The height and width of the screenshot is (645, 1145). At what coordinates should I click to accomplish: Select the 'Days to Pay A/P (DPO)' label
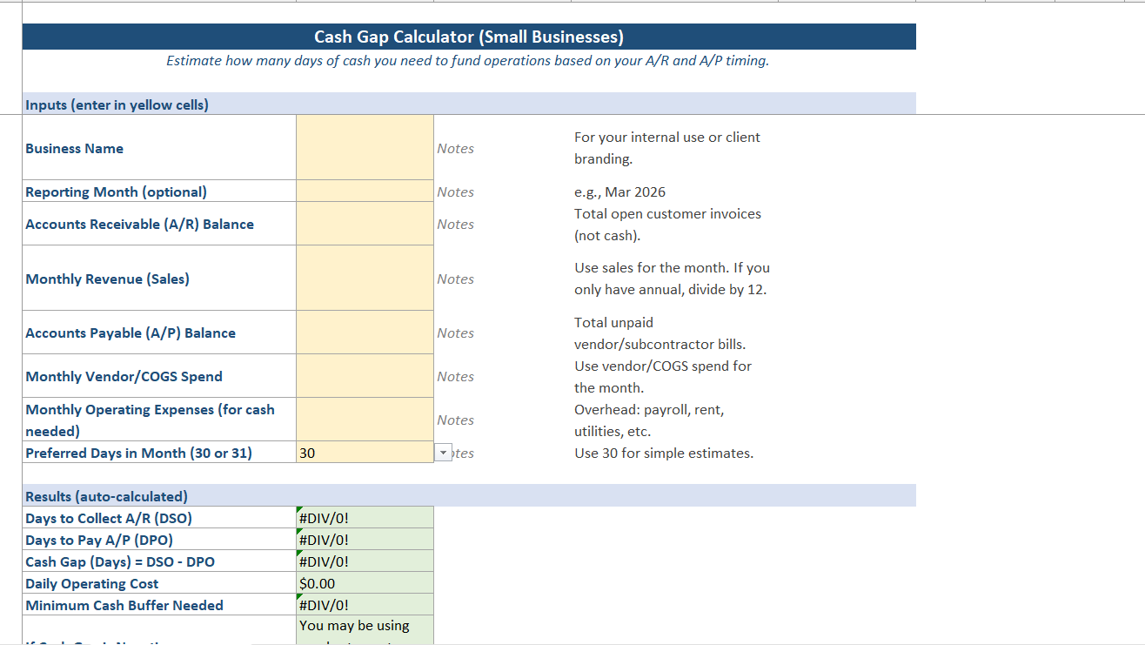point(159,540)
